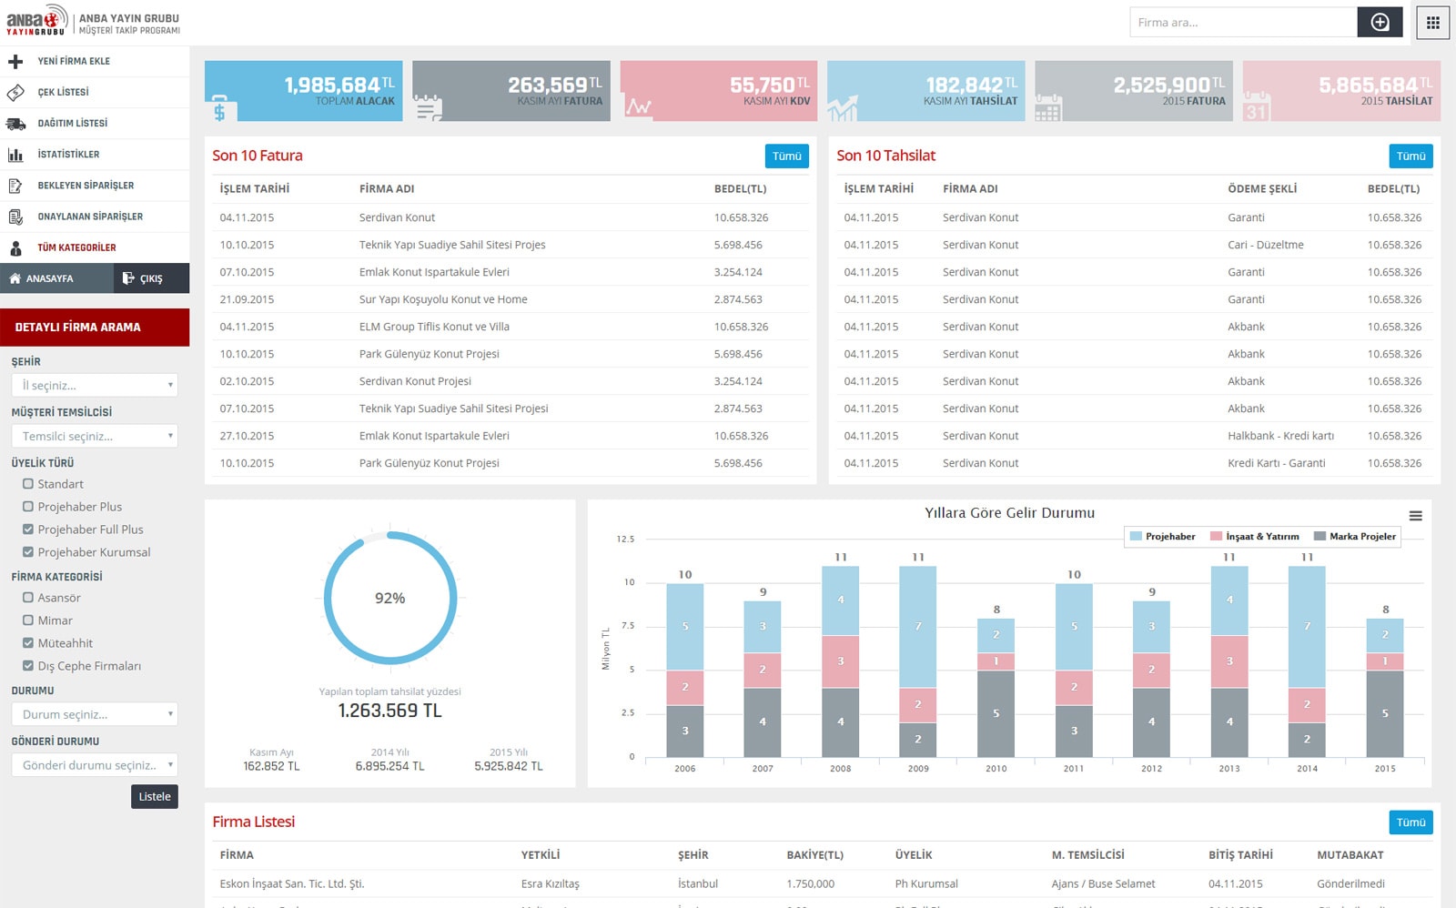This screenshot has height=908, width=1456.
Task: Enable the Standart membership checkbox
Action: point(28,484)
